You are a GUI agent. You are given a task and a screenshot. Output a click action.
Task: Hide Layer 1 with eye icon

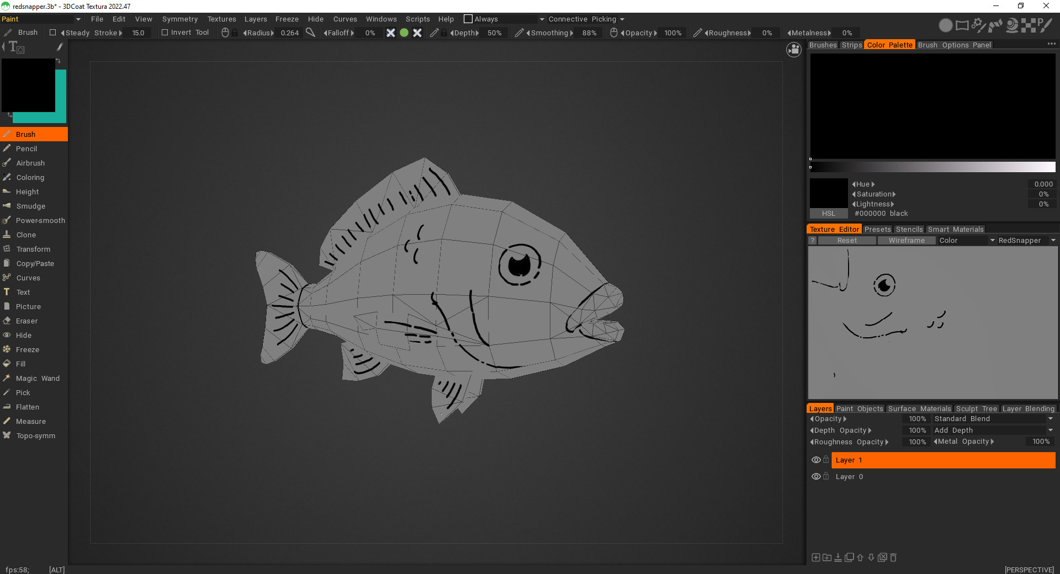pyautogui.click(x=816, y=460)
